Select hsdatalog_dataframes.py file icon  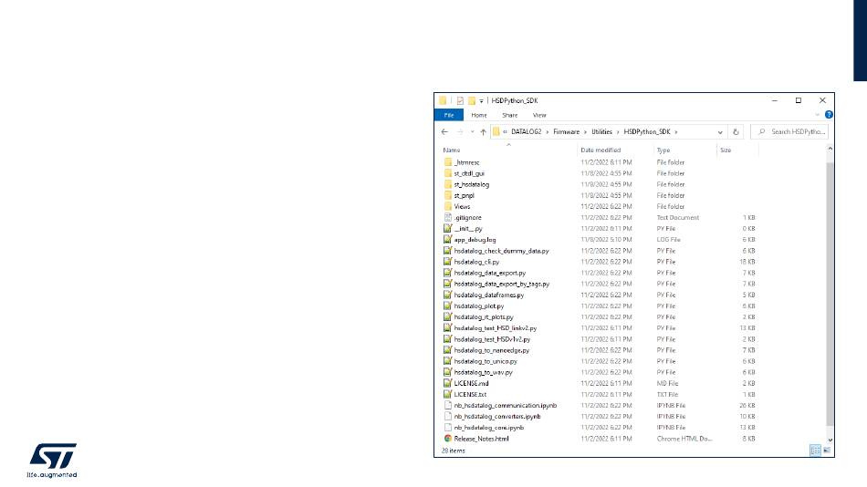[448, 295]
